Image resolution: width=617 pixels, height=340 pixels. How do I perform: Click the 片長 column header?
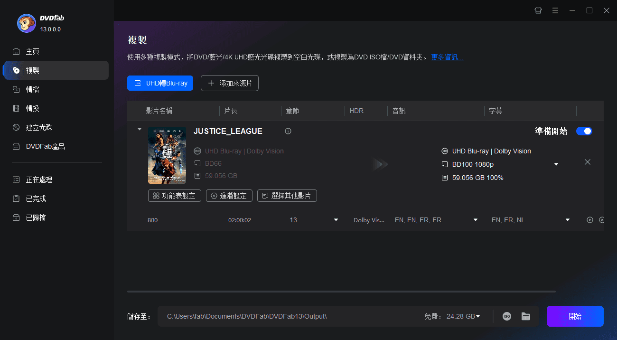[x=231, y=111]
